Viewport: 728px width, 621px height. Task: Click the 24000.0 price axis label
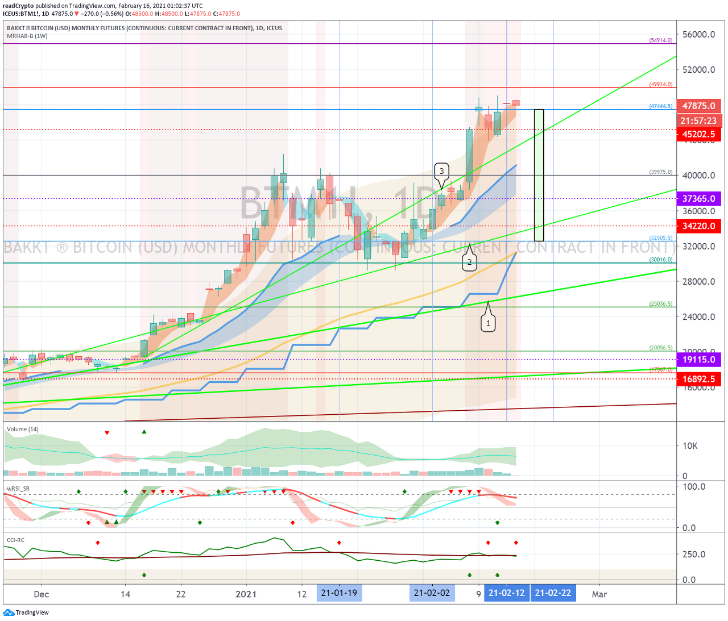point(699,317)
